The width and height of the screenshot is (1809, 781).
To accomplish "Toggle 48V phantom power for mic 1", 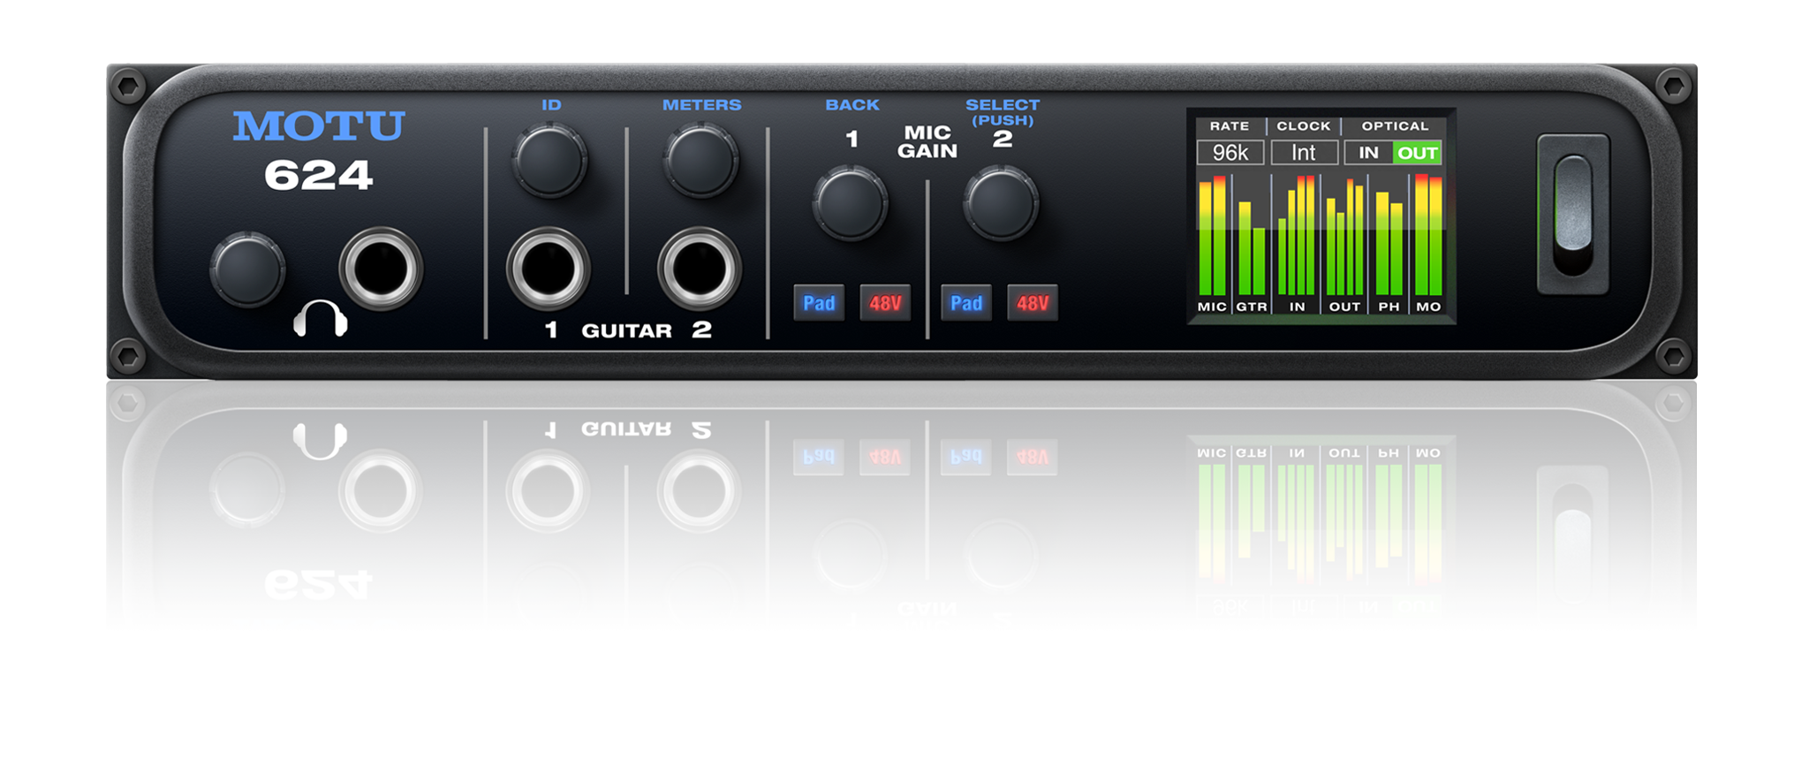I will (x=885, y=303).
